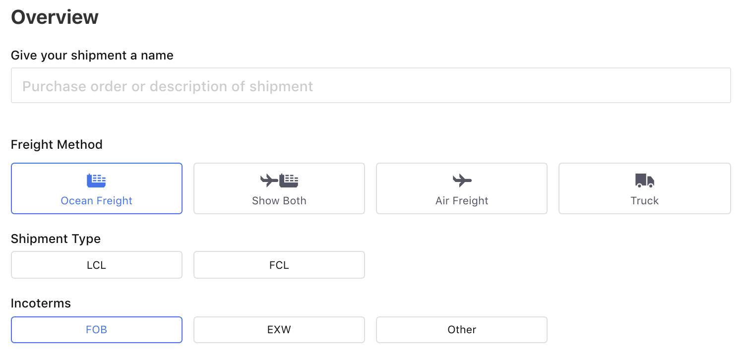Select FOB incoterm
Viewport: 745px width, 364px height.
[x=96, y=329]
